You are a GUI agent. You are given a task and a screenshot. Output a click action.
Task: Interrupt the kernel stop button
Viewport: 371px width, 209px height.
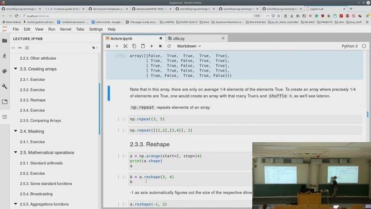point(160,46)
